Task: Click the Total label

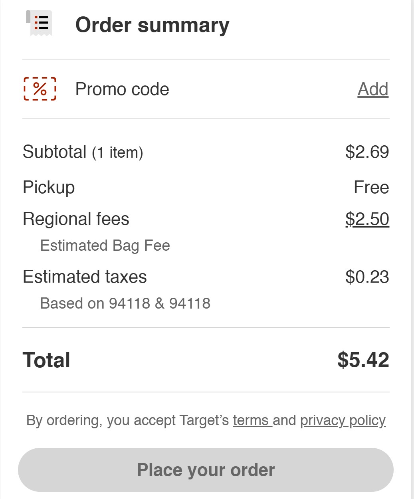Action: click(x=46, y=360)
